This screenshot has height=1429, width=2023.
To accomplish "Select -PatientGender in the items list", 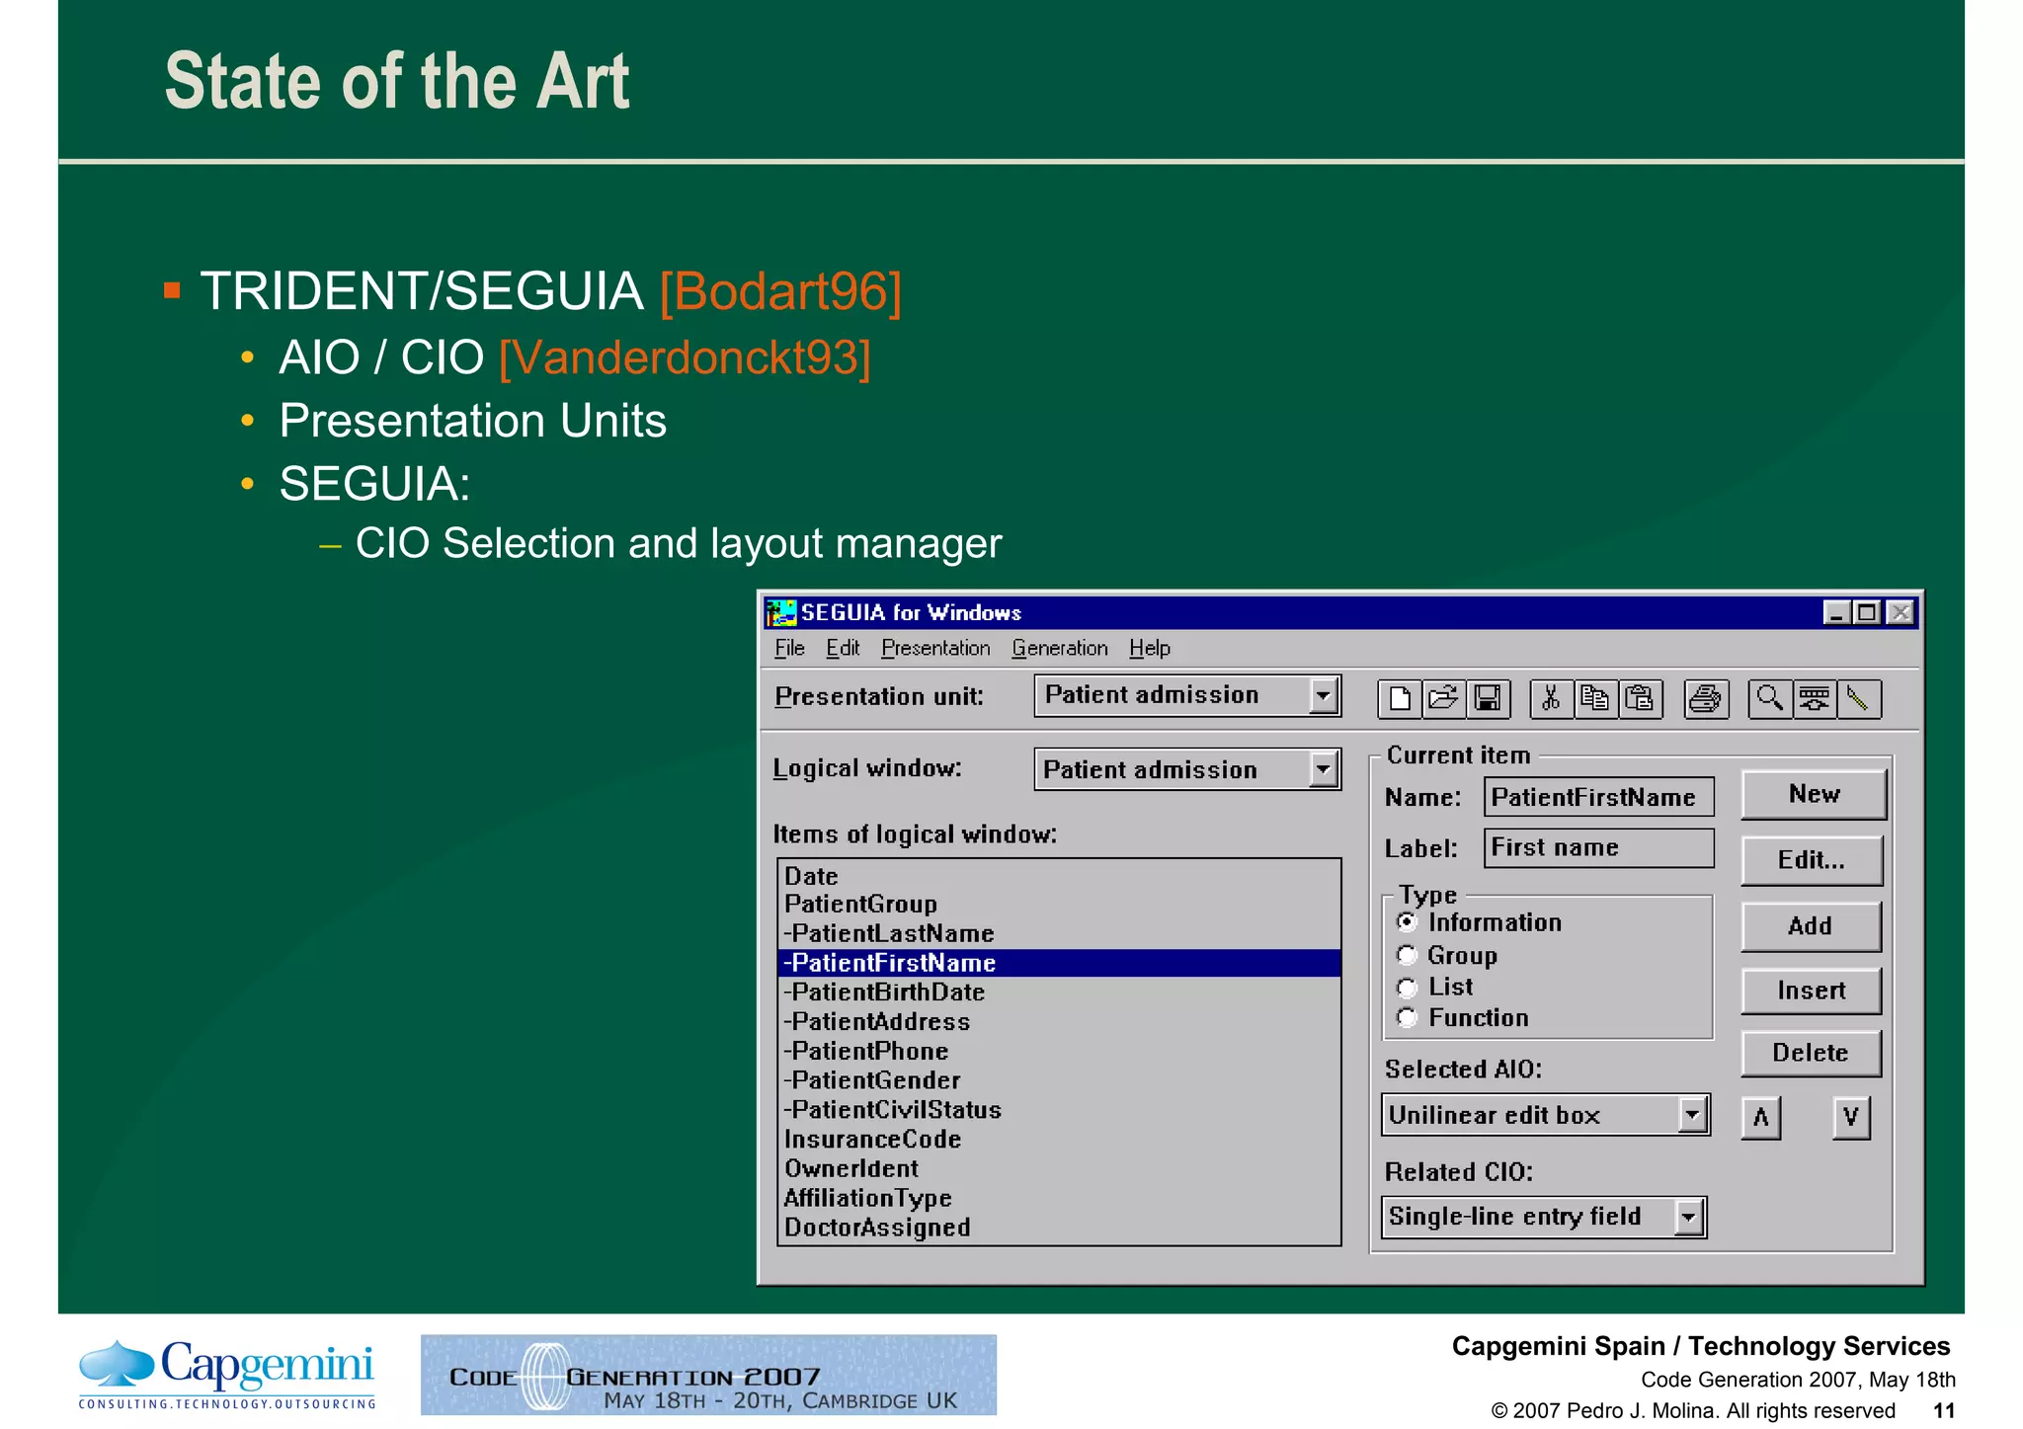I will click(x=1059, y=1080).
